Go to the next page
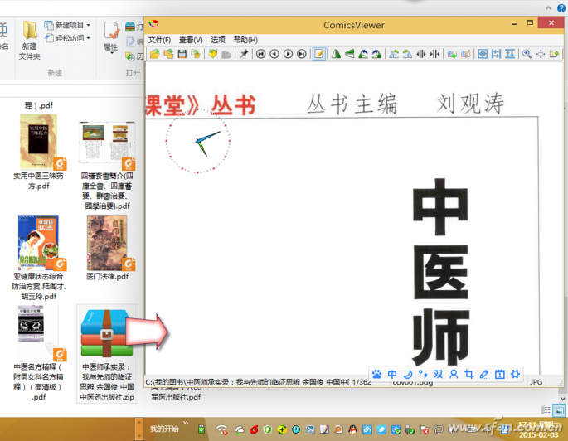 coord(288,55)
